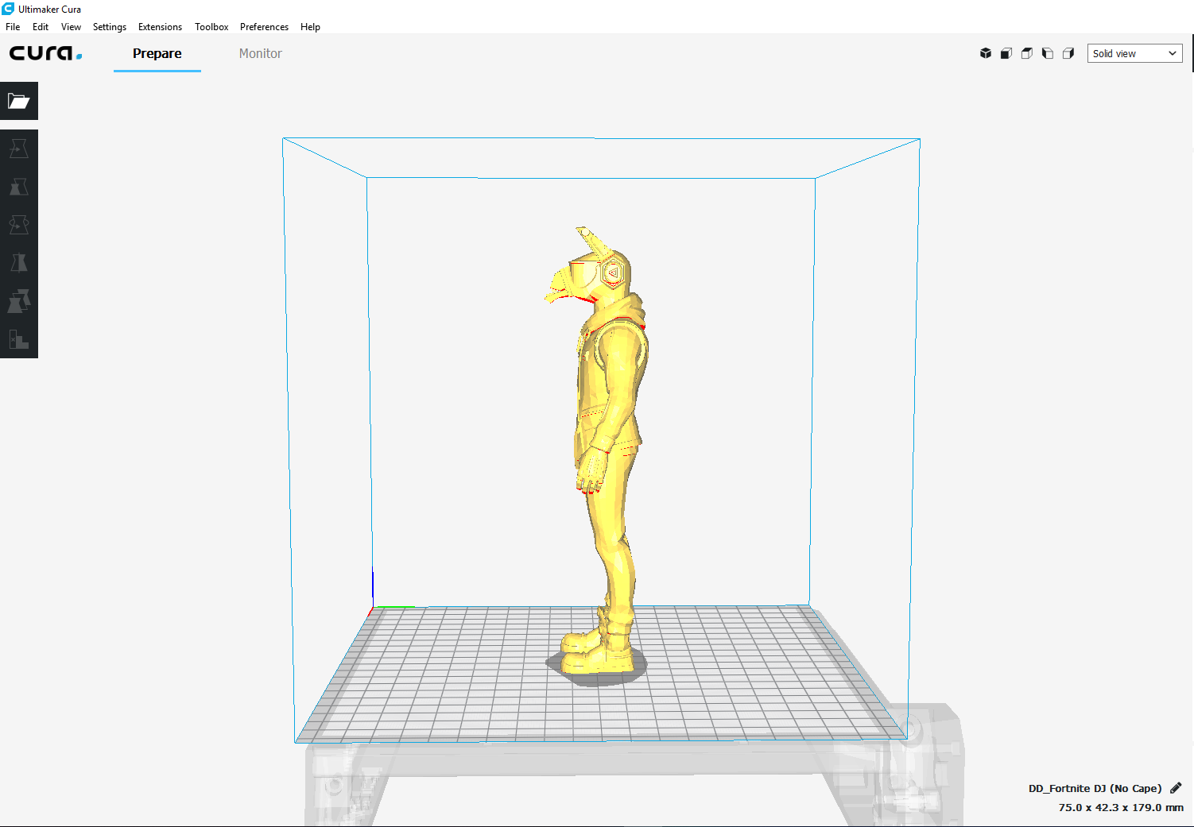Switch camera to the top view
Screen dimensions: 1194x827
(x=1027, y=53)
